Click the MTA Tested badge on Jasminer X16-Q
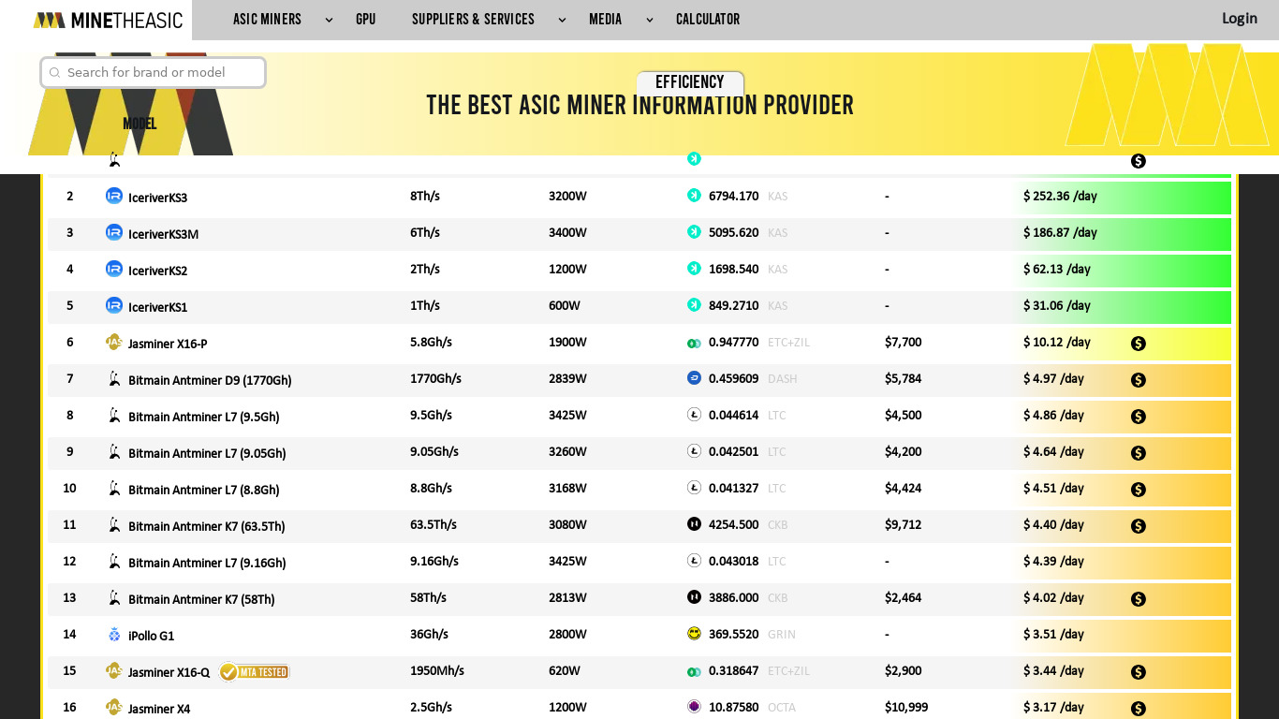Screen dimensions: 1279x719 [255, 671]
